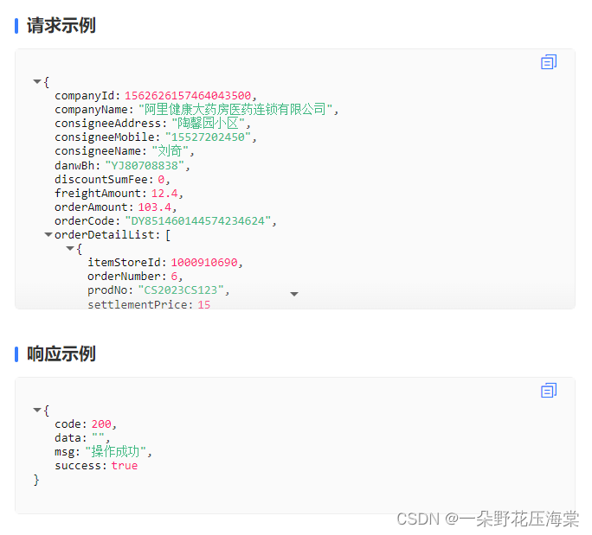Click the freightAmount value 12.4
The width and height of the screenshot is (592, 535).
(164, 193)
